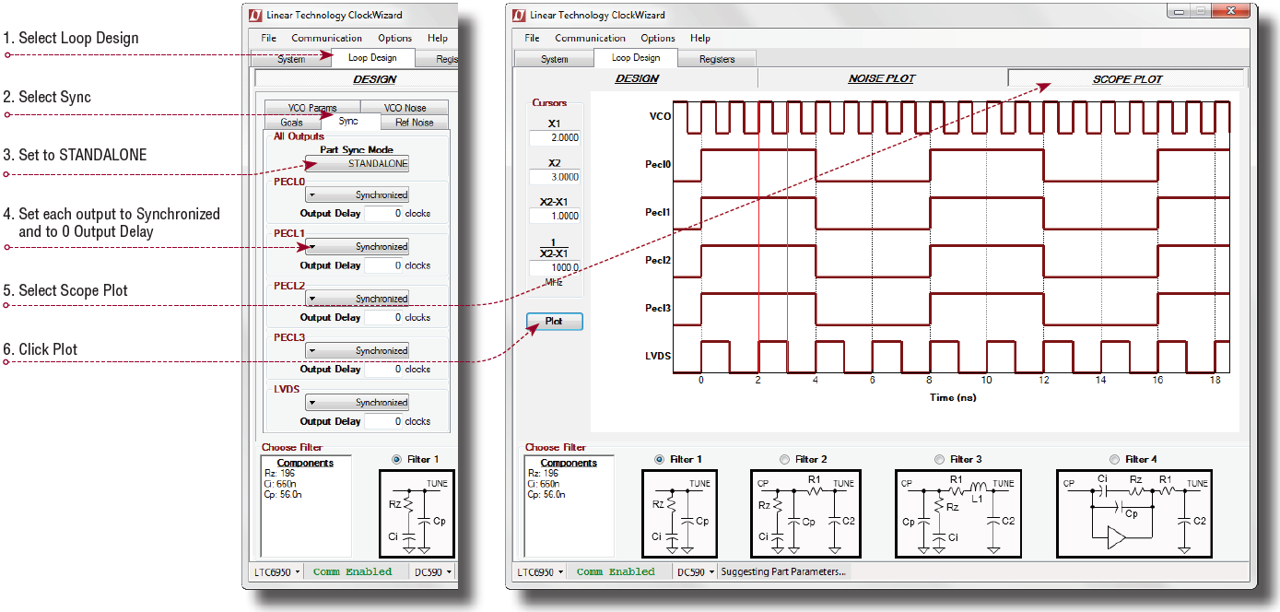Viewport: 1280px width, 612px height.
Task: Click the Linear Technology logo in right window title
Action: coord(520,15)
